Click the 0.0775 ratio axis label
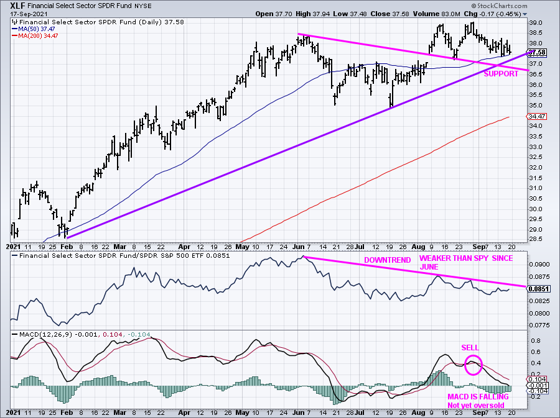The image size is (560, 418). click(540, 325)
